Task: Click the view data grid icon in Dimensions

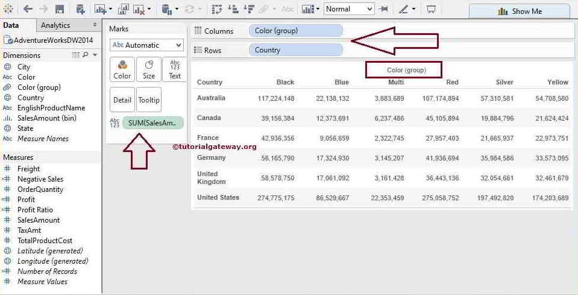Action: 76,55
